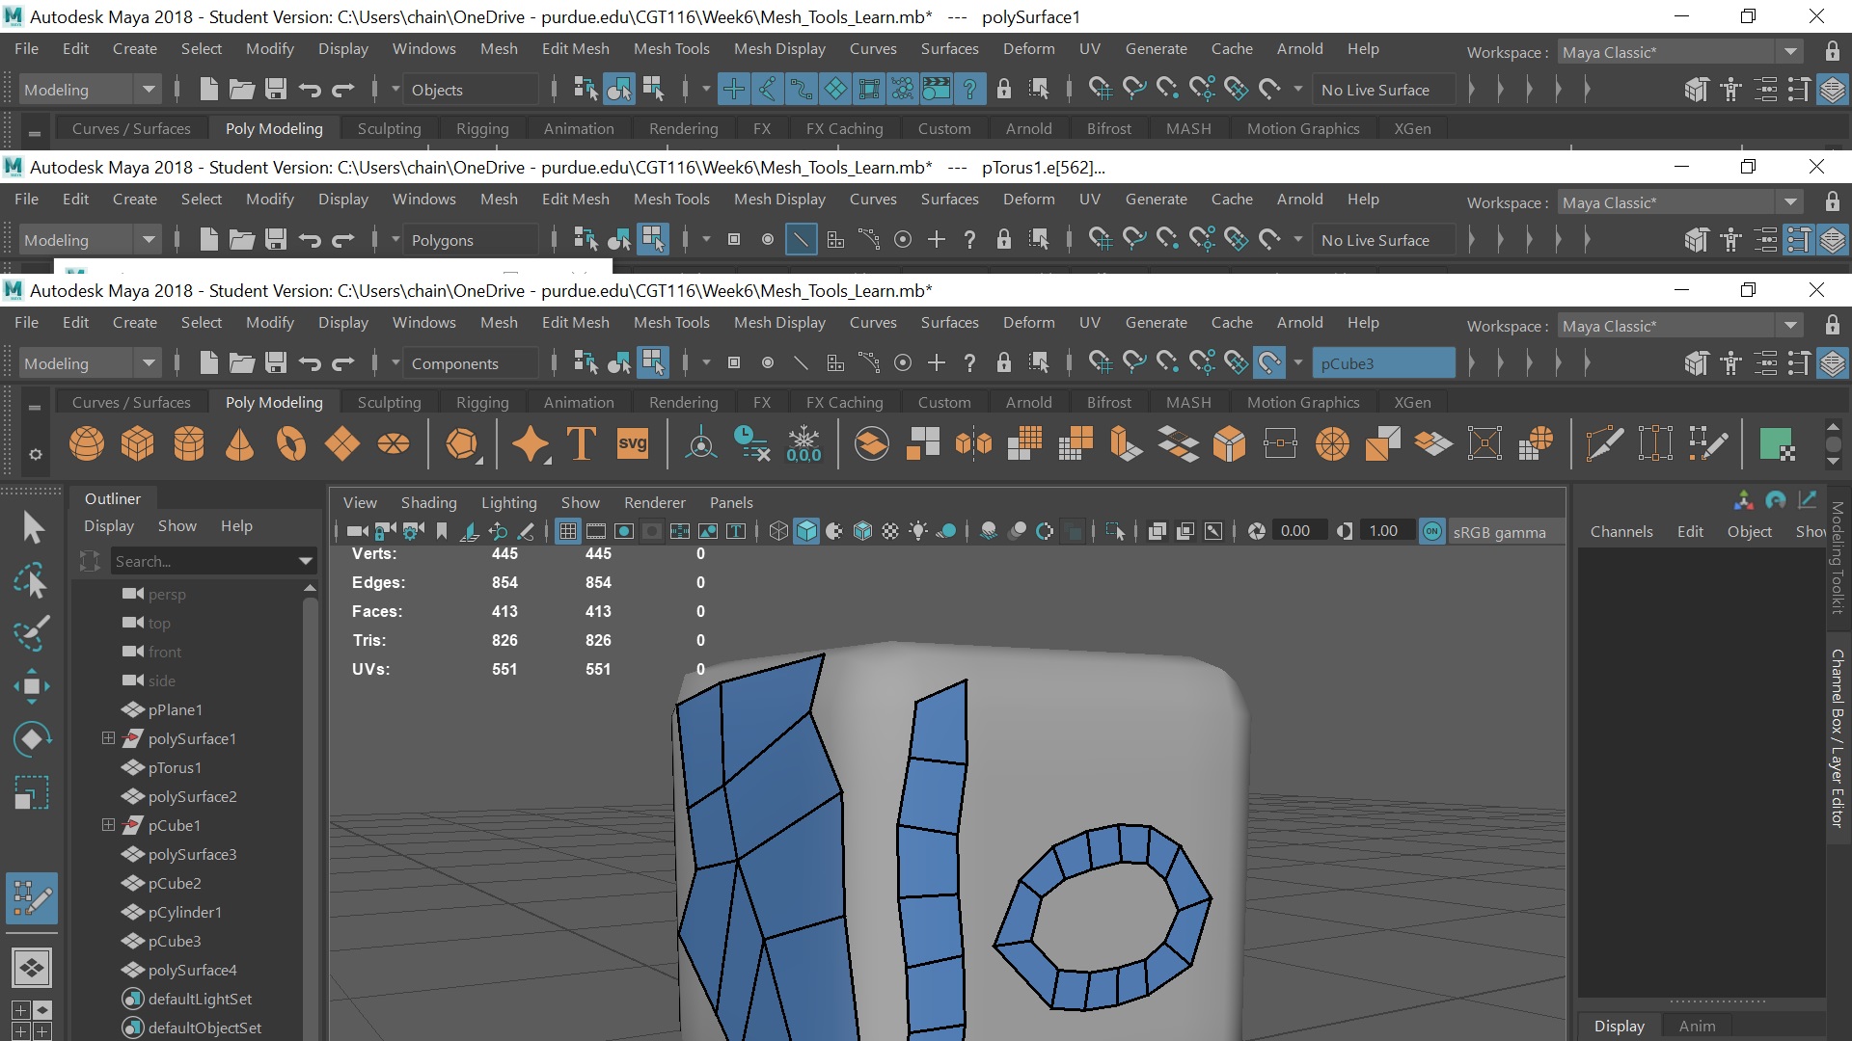Toggle color management ON button near sRGB gamma
Image resolution: width=1852 pixels, height=1041 pixels.
(1432, 531)
